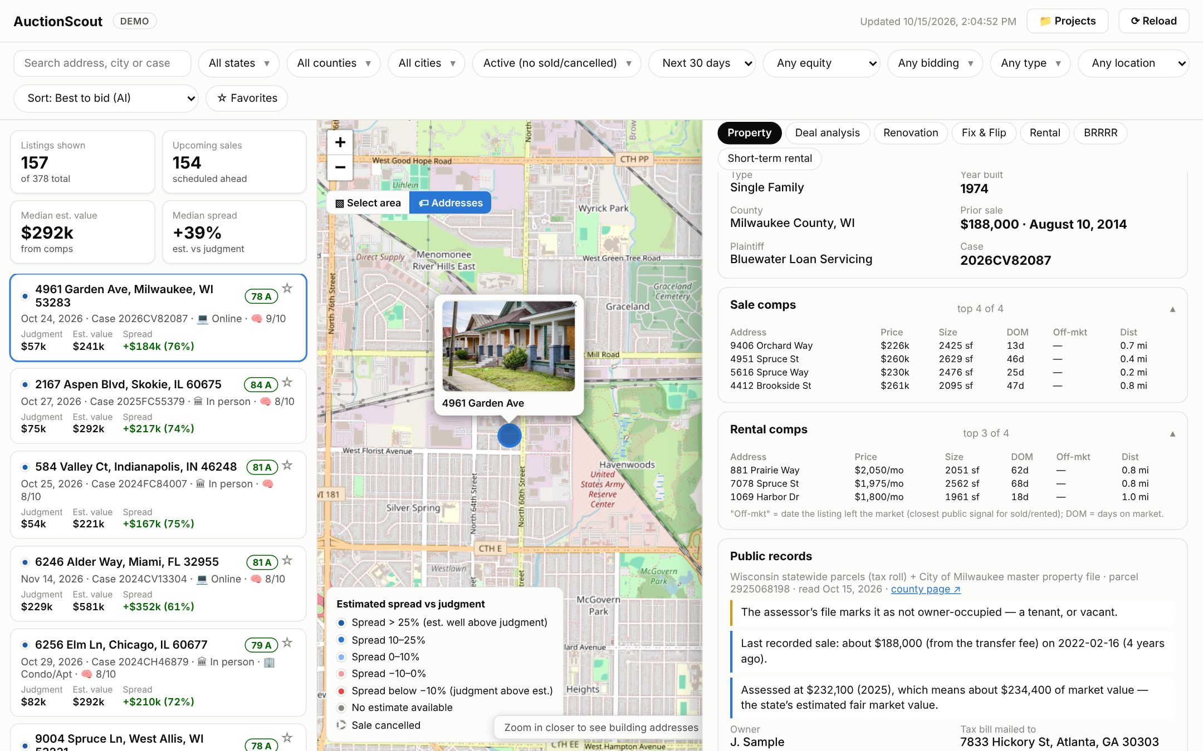Star the 6246 Alder Way listing

(x=287, y=560)
